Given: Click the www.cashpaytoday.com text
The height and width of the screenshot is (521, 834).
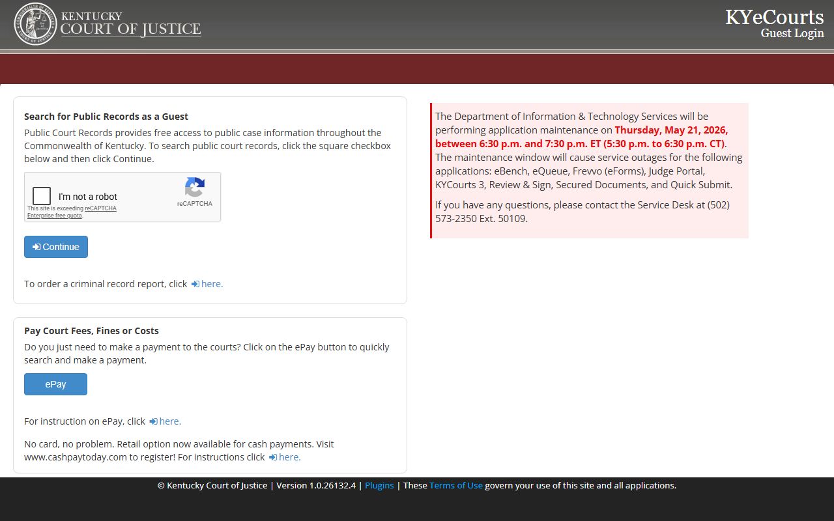Looking at the screenshot, I should click(x=76, y=457).
